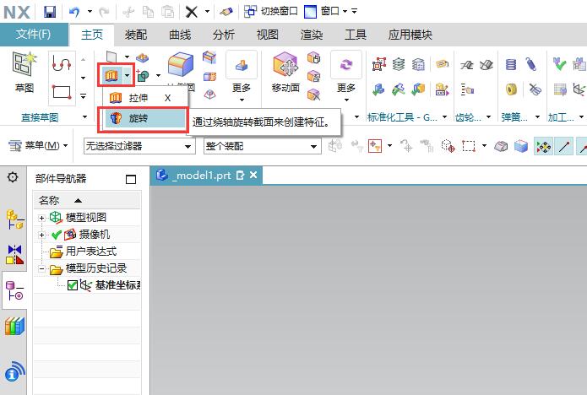The image size is (587, 395).
Task: Open the Assembly Navigator sidebar icon
Action: 14,219
